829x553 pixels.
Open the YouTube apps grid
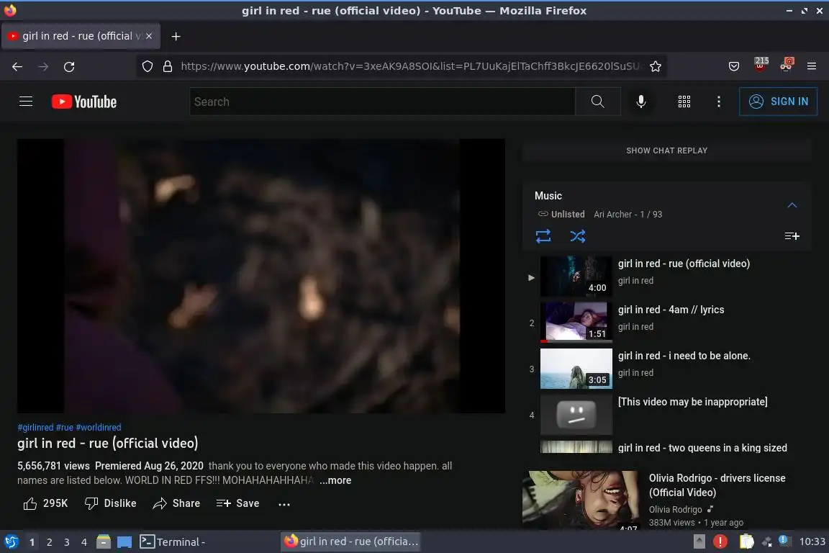point(684,101)
